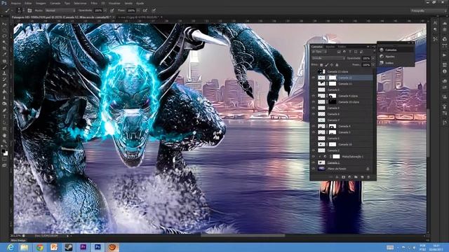The width and height of the screenshot is (449, 252).
Task: Select the Blur tool
Action: [4, 98]
